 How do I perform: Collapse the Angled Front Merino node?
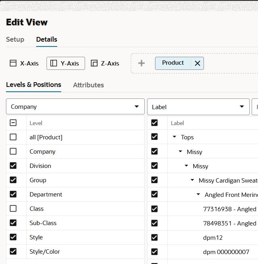coord(198,194)
